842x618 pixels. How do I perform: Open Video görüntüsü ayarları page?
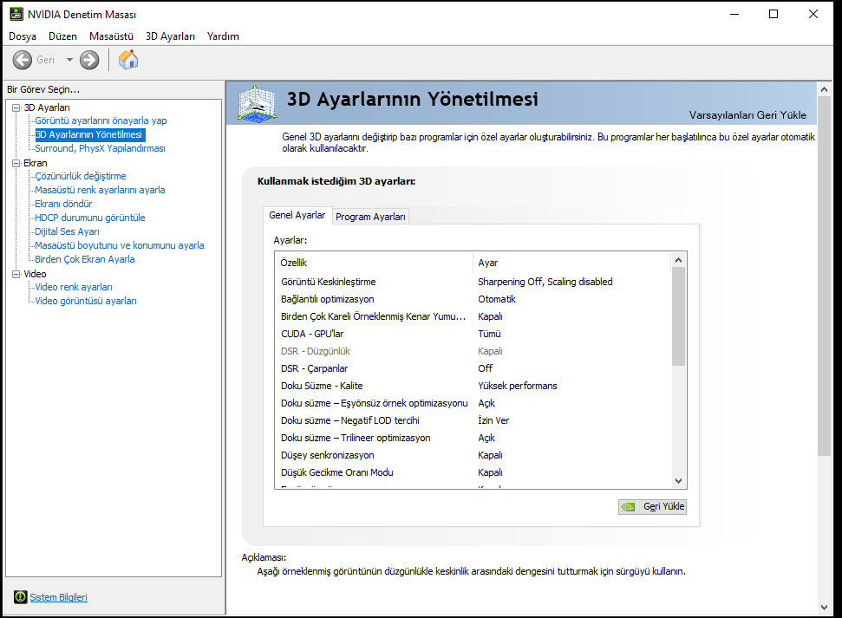click(86, 302)
